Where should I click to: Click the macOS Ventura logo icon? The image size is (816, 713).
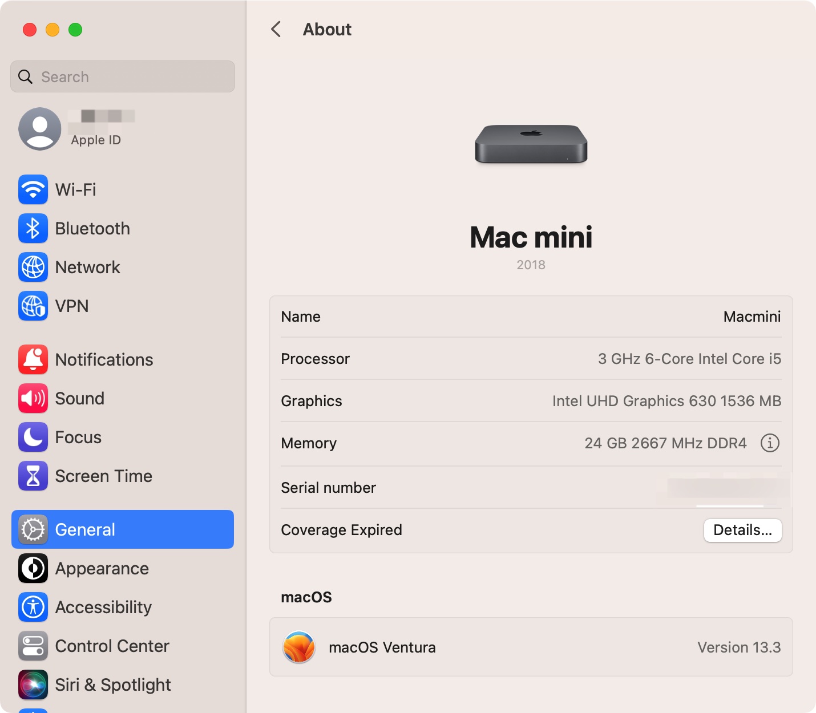pos(299,647)
